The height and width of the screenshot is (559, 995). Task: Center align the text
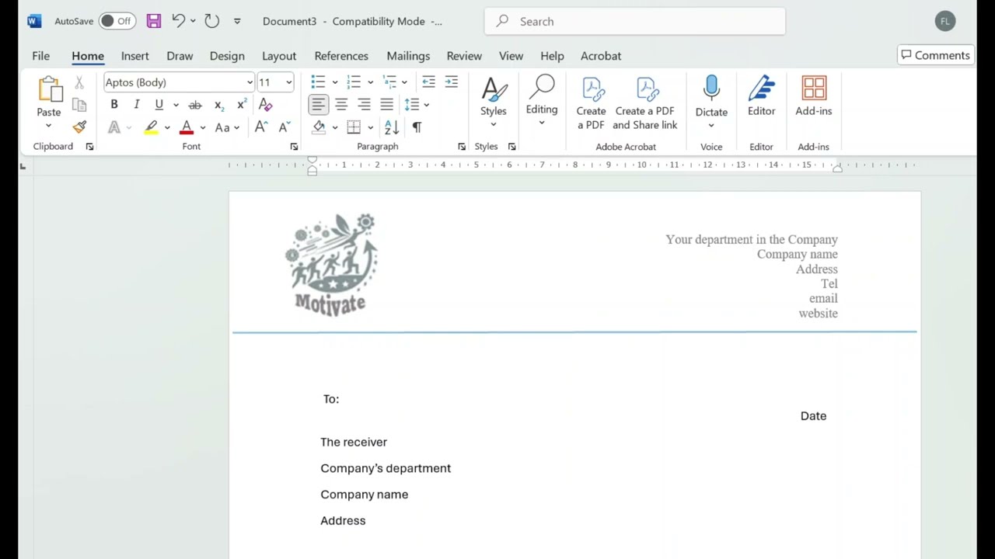click(341, 105)
